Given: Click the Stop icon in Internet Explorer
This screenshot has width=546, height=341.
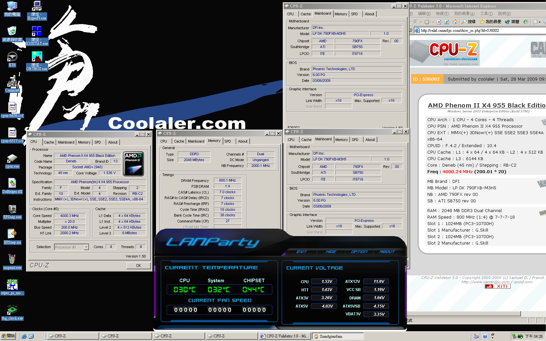Looking at the screenshot, I should point(439,22).
